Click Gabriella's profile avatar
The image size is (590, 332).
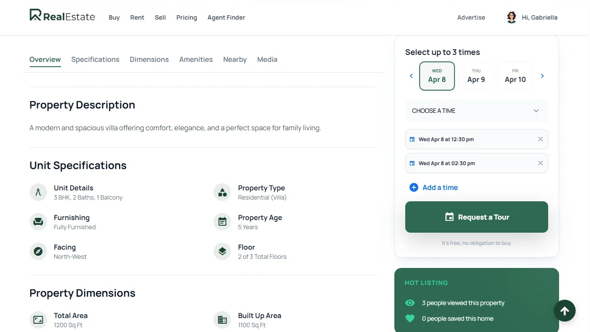[511, 17]
